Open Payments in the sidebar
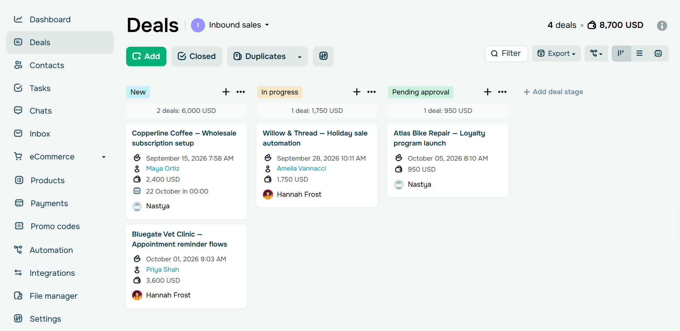This screenshot has height=331, width=680. coord(60,203)
